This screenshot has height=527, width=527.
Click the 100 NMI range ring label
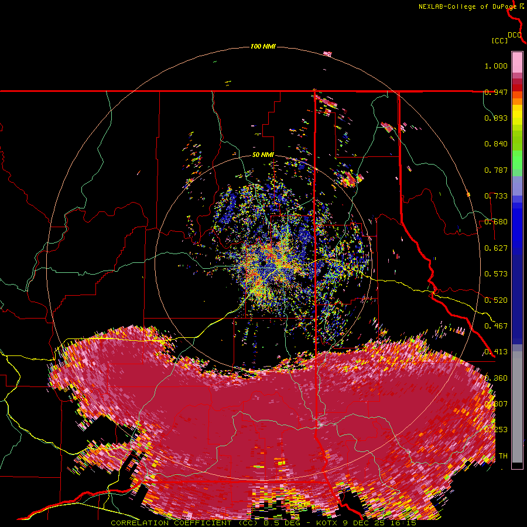263,46
